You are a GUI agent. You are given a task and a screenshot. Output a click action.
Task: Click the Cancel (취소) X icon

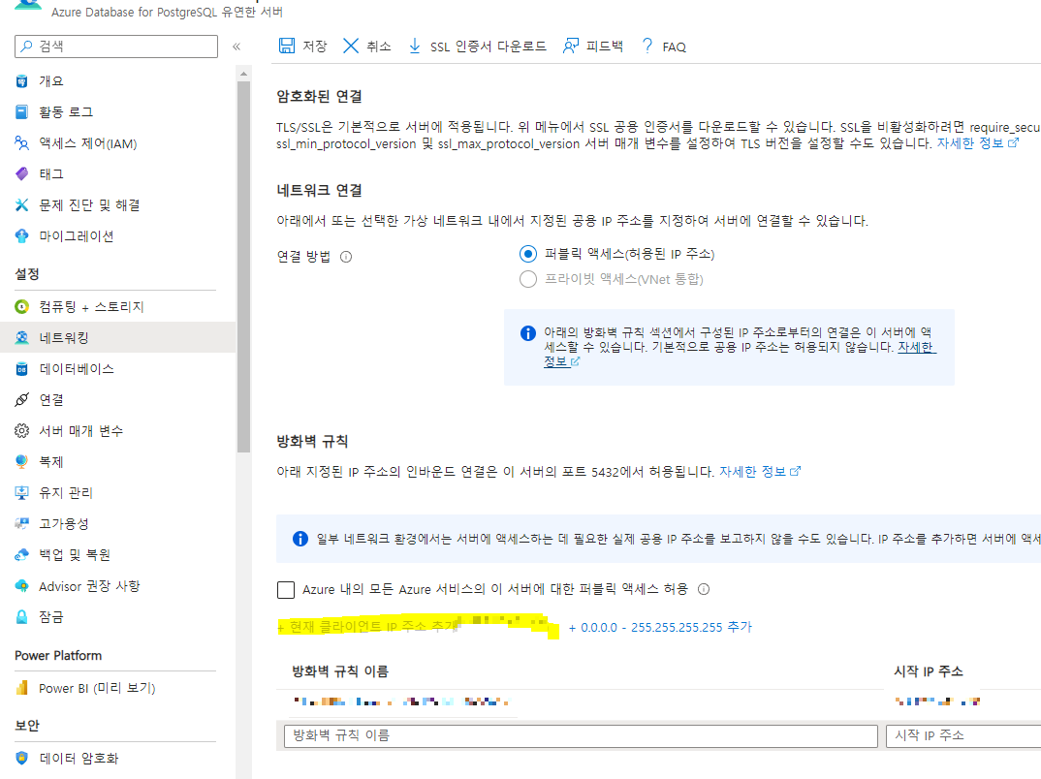(351, 46)
